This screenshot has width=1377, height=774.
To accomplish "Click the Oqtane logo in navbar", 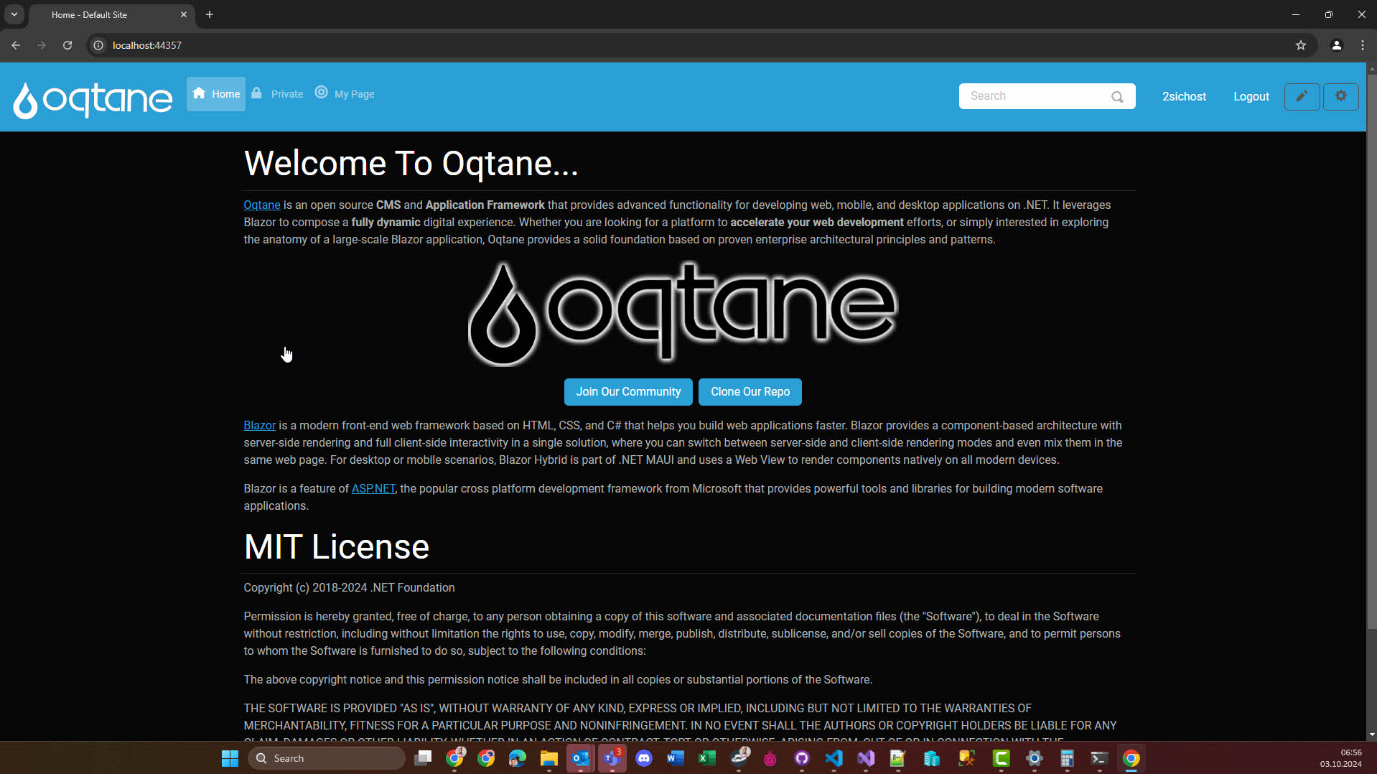I will [x=93, y=99].
